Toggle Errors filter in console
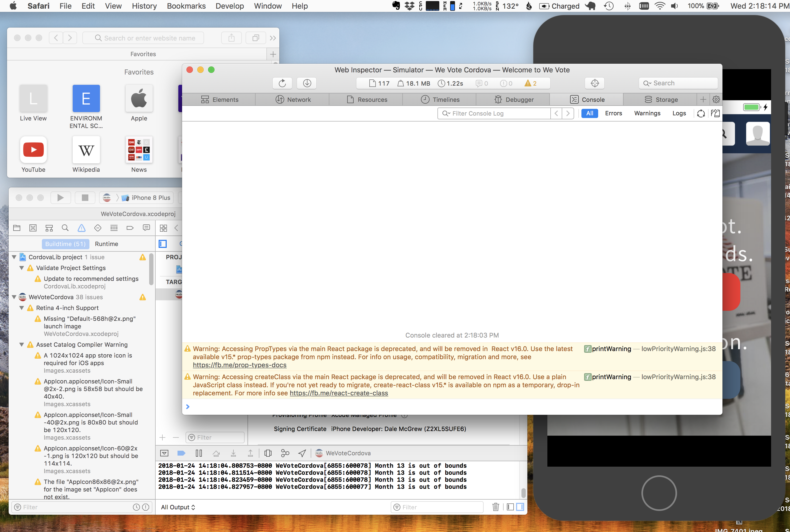 pyautogui.click(x=614, y=113)
